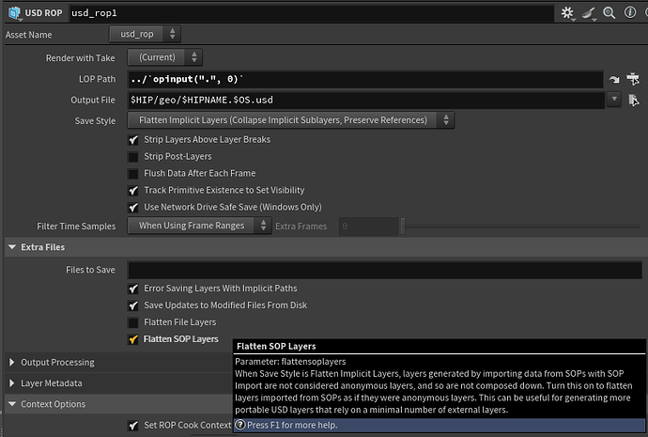Uncheck Flatten SOP Layers

click(x=134, y=339)
